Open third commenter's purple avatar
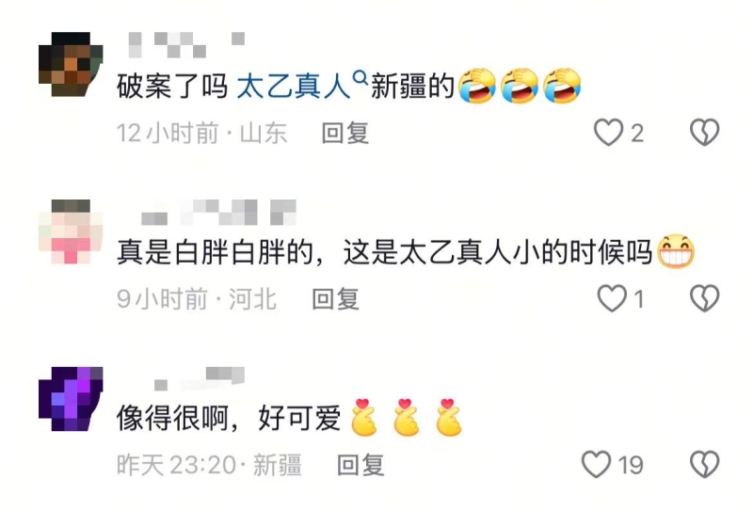 click(71, 399)
